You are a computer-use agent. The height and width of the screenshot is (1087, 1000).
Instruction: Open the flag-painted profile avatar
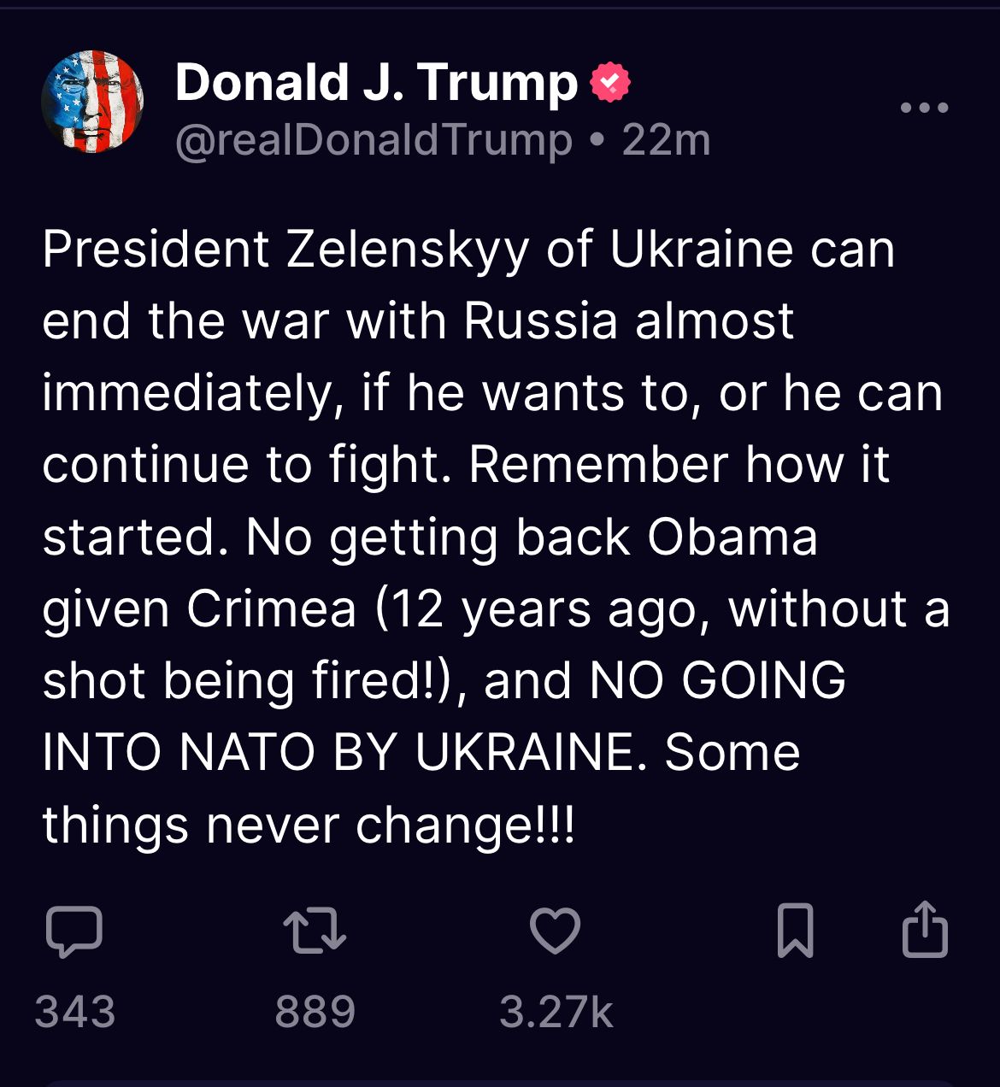pyautogui.click(x=92, y=102)
